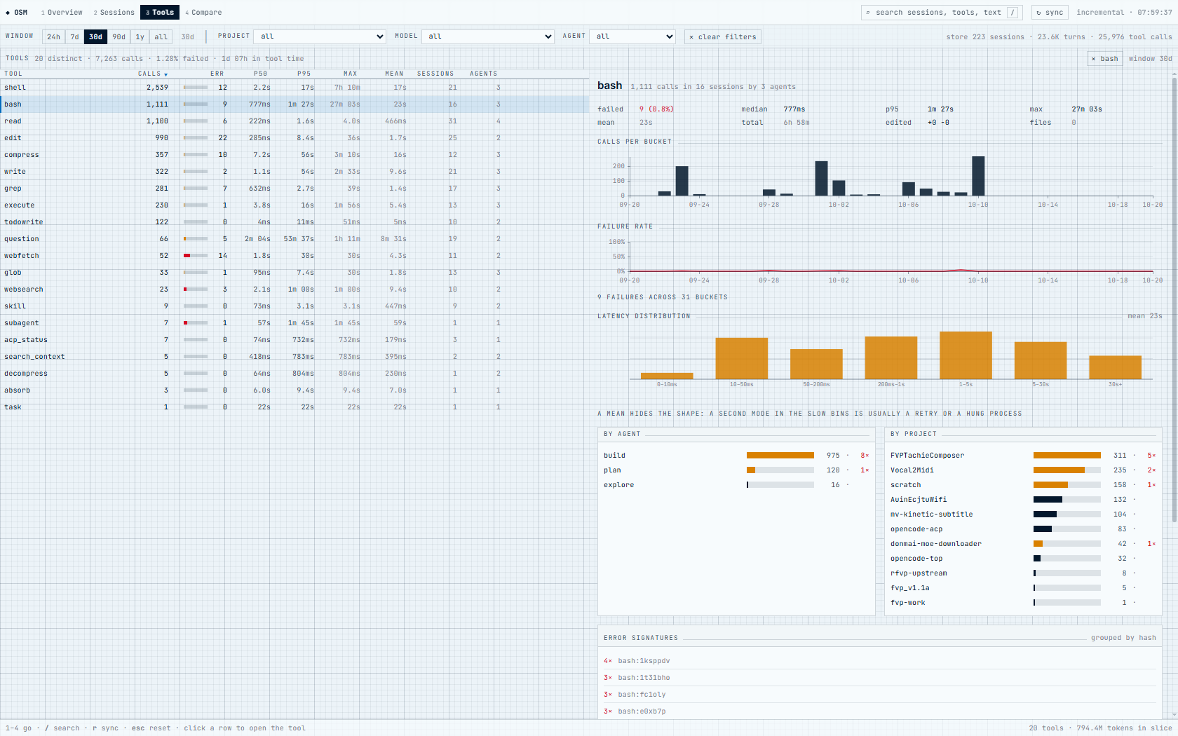Click the sync refresh button
Screen dimensions: 1178x736
pos(1050,13)
